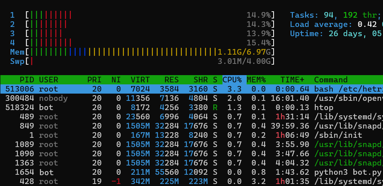Click the CPU 4 usage meter bar
This screenshot has height=186, width=383.
150,43
